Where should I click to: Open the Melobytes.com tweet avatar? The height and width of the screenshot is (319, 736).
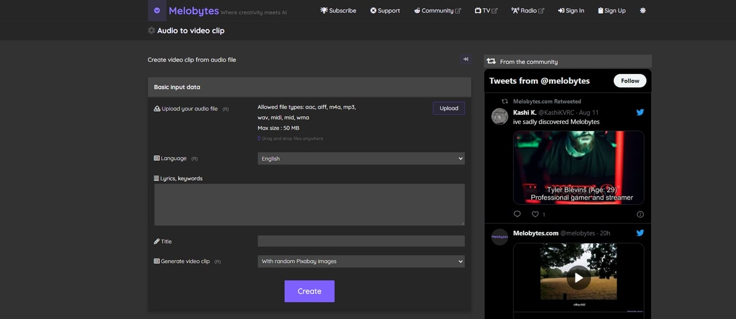point(499,237)
